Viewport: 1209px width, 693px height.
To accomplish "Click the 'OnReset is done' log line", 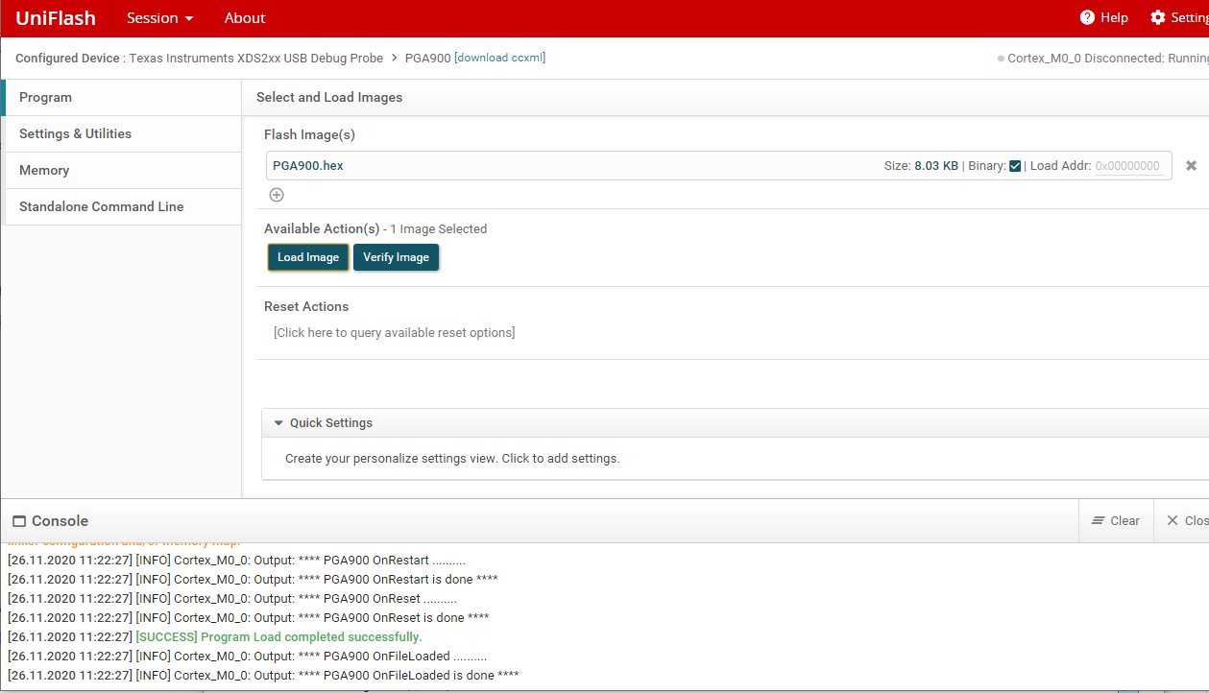I will pos(249,618).
